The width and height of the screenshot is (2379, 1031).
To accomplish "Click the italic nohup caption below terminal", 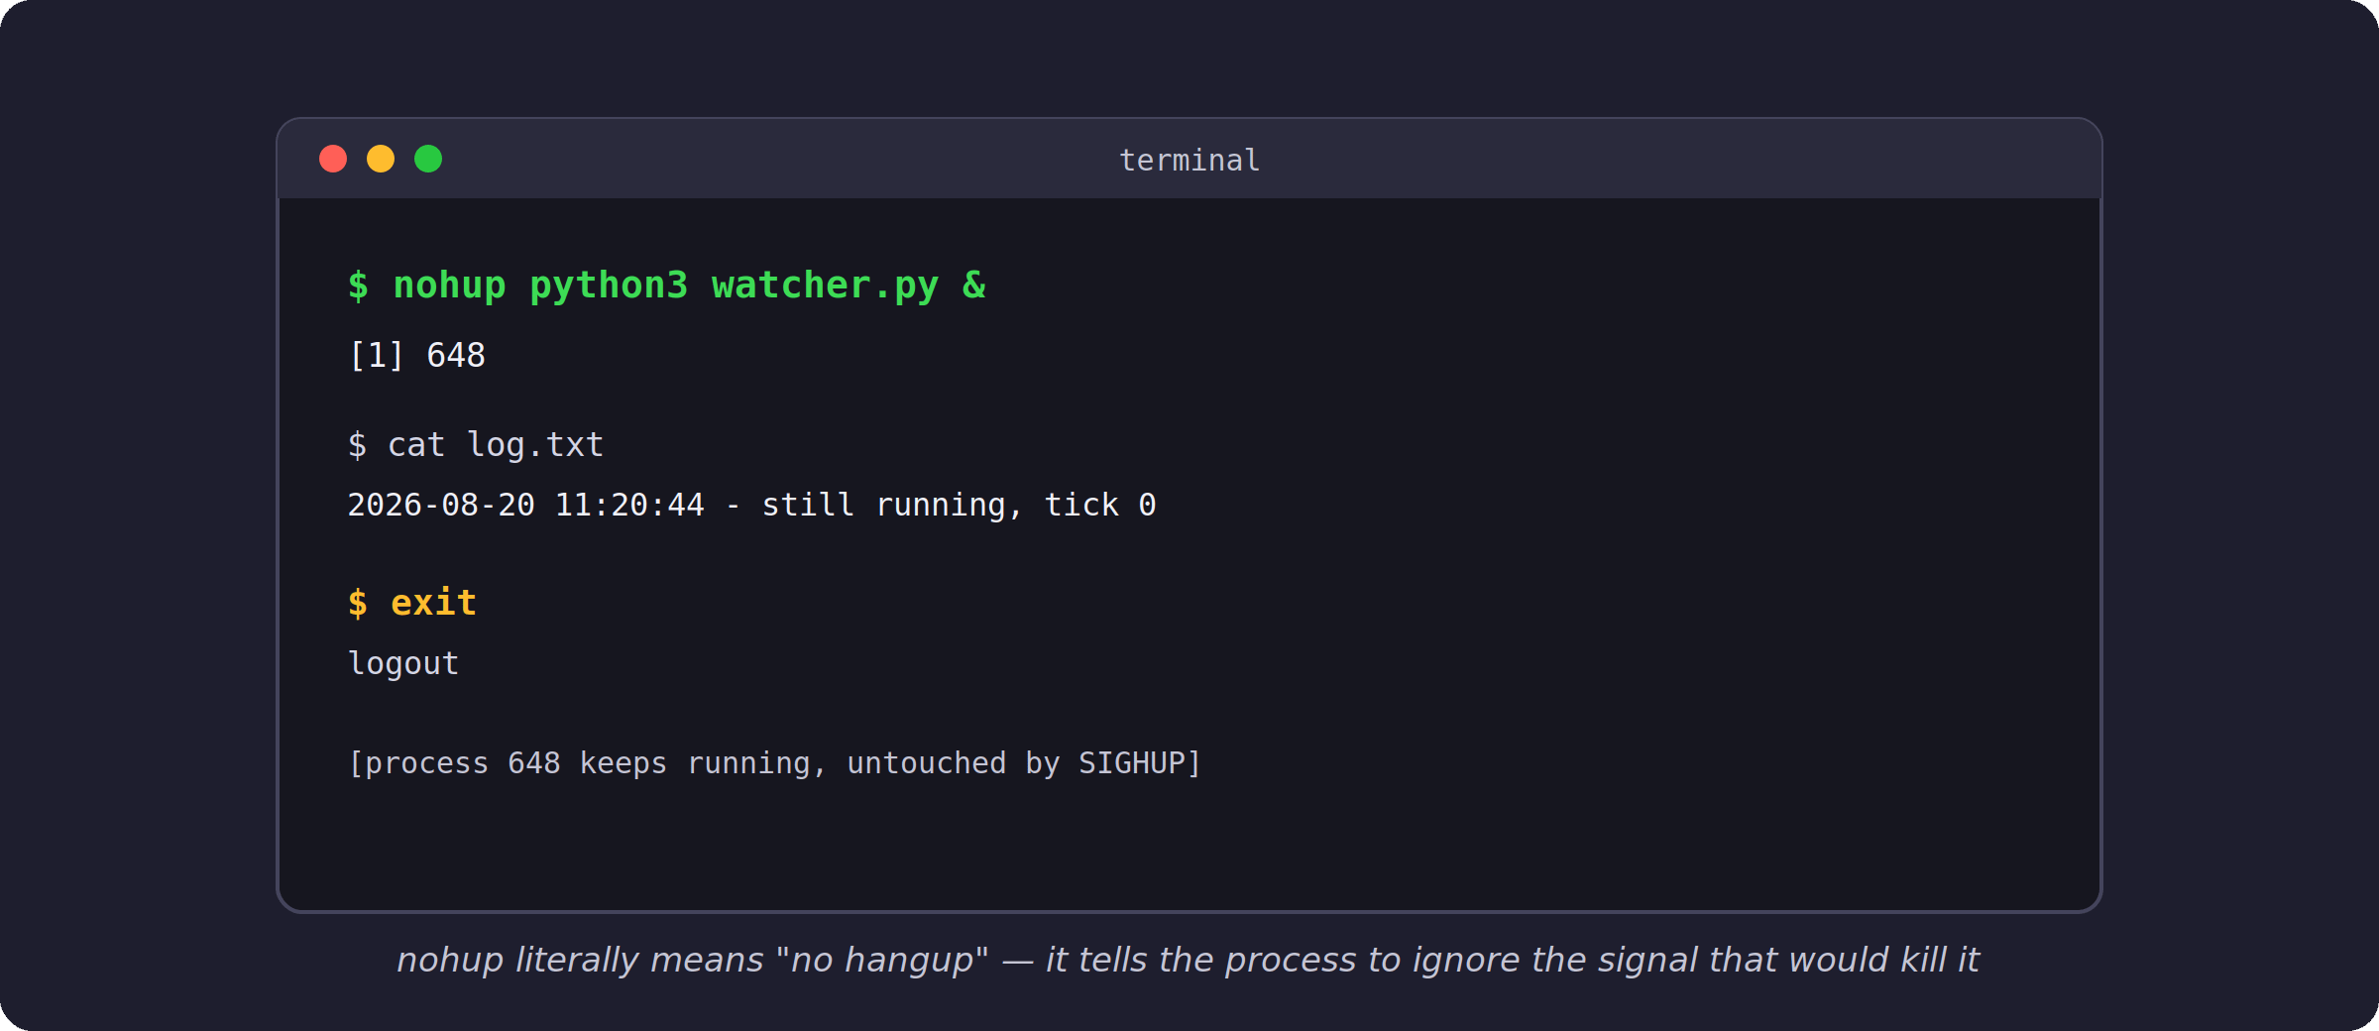I will tap(1188, 960).
